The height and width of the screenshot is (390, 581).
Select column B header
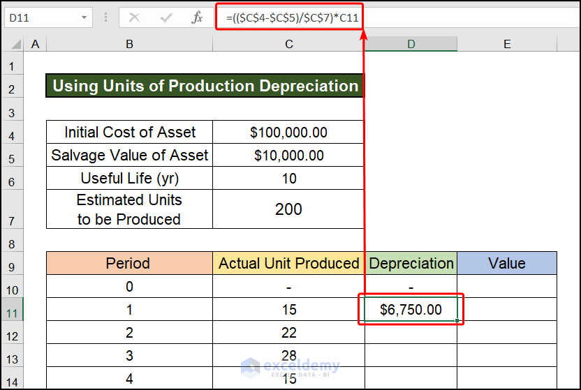coord(129,44)
